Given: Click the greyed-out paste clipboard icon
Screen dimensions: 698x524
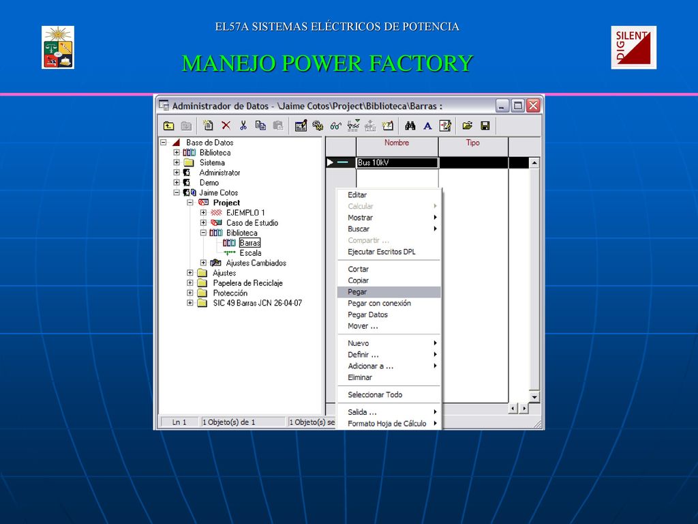Looking at the screenshot, I should [278, 126].
